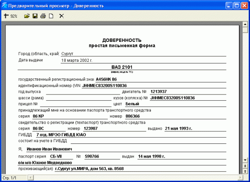Print the document using the printer icon
Viewport: 250px width, 182px height.
(43, 16)
